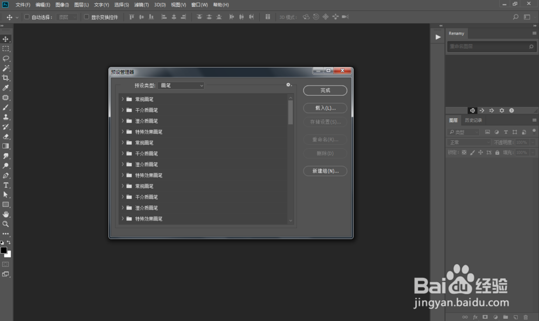The width and height of the screenshot is (539, 321).
Task: Open the Layers panel flyout menu
Action: 534,120
